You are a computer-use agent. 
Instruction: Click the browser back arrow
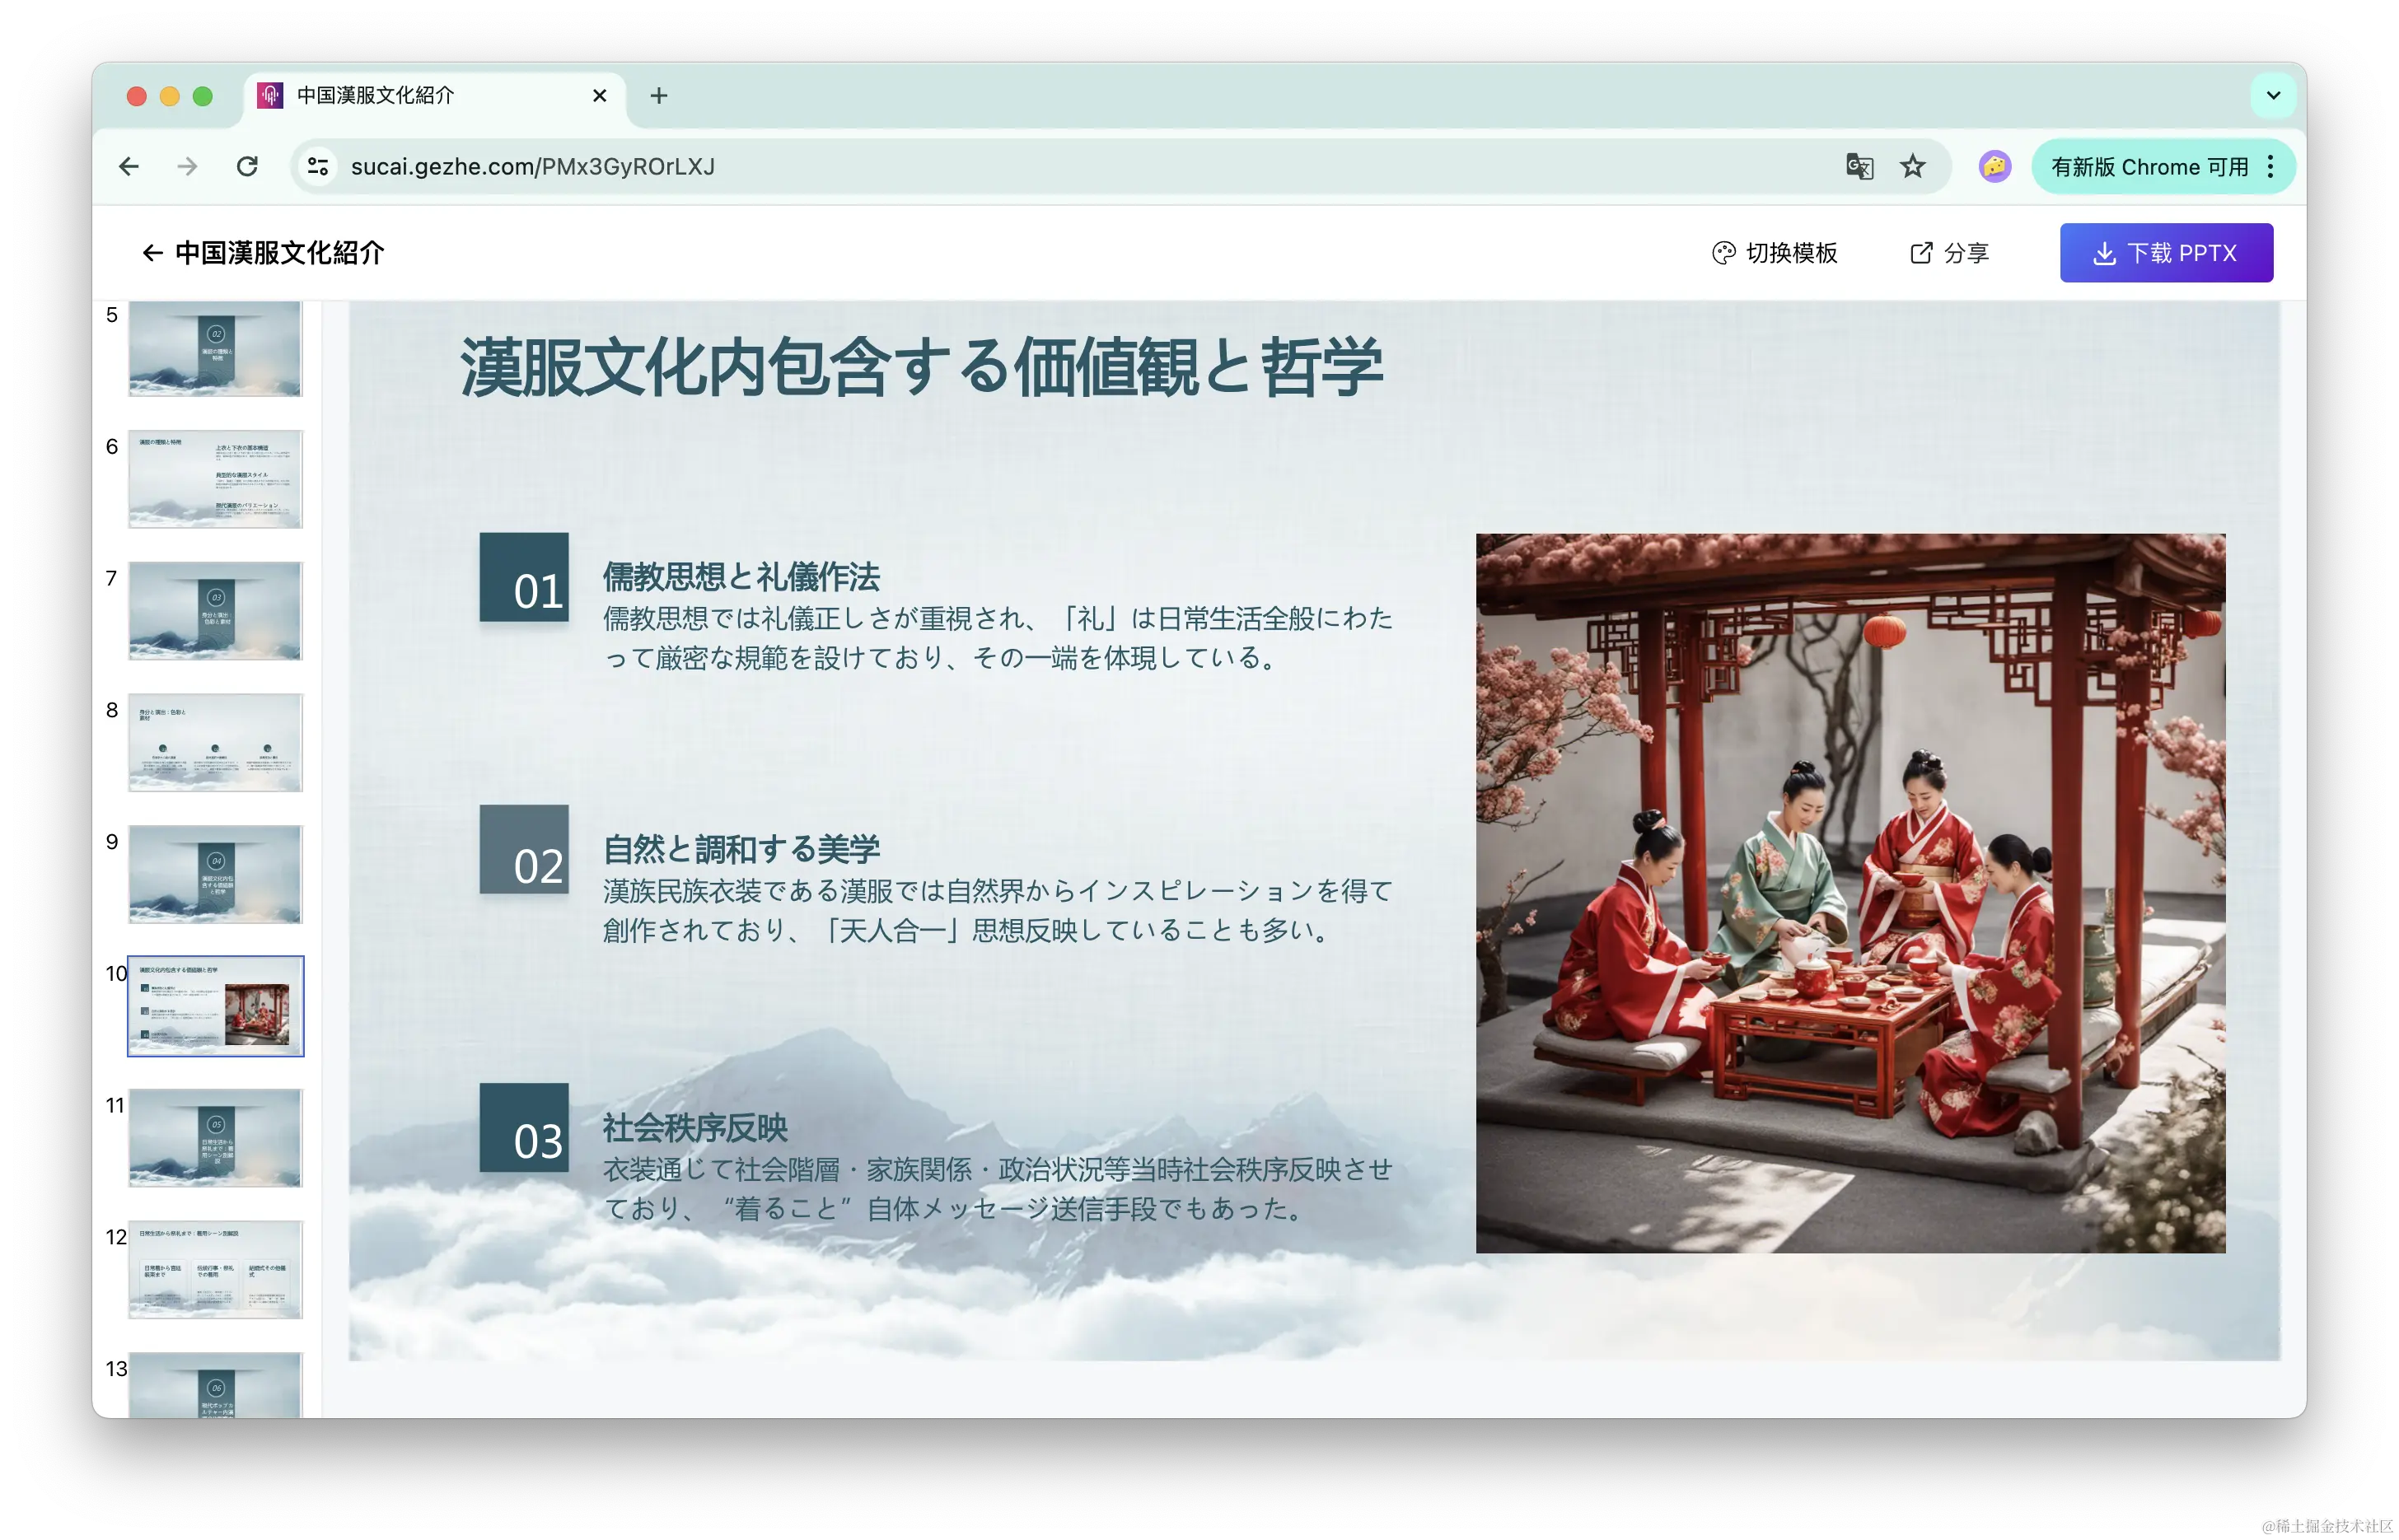pos(129,166)
